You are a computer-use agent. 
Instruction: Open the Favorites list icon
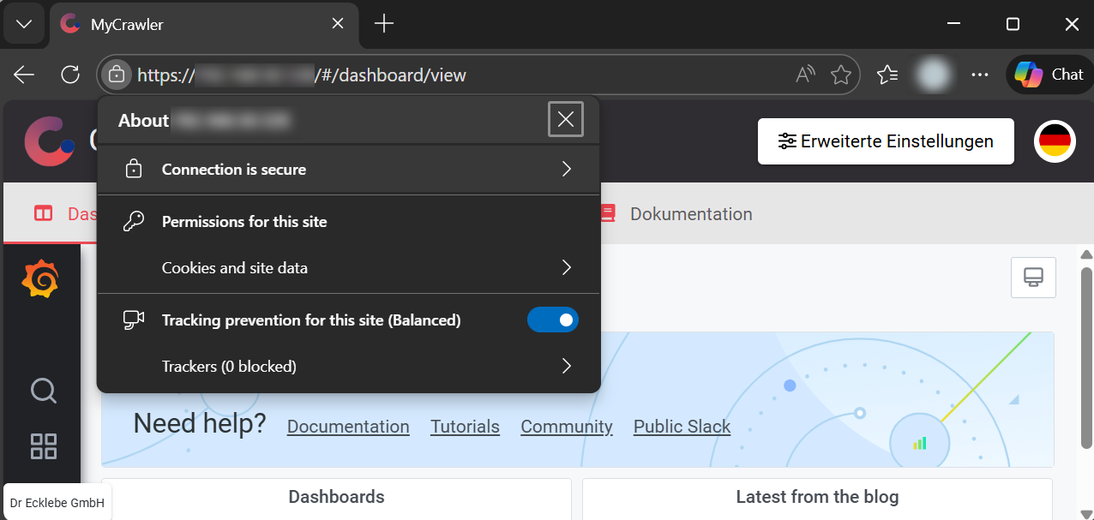tap(887, 75)
